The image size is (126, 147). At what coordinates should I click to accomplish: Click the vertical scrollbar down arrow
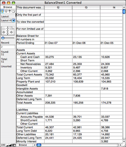point(124,141)
